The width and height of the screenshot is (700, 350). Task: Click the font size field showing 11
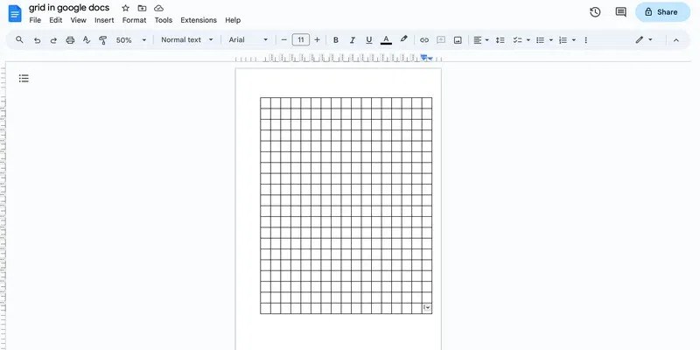(x=301, y=39)
